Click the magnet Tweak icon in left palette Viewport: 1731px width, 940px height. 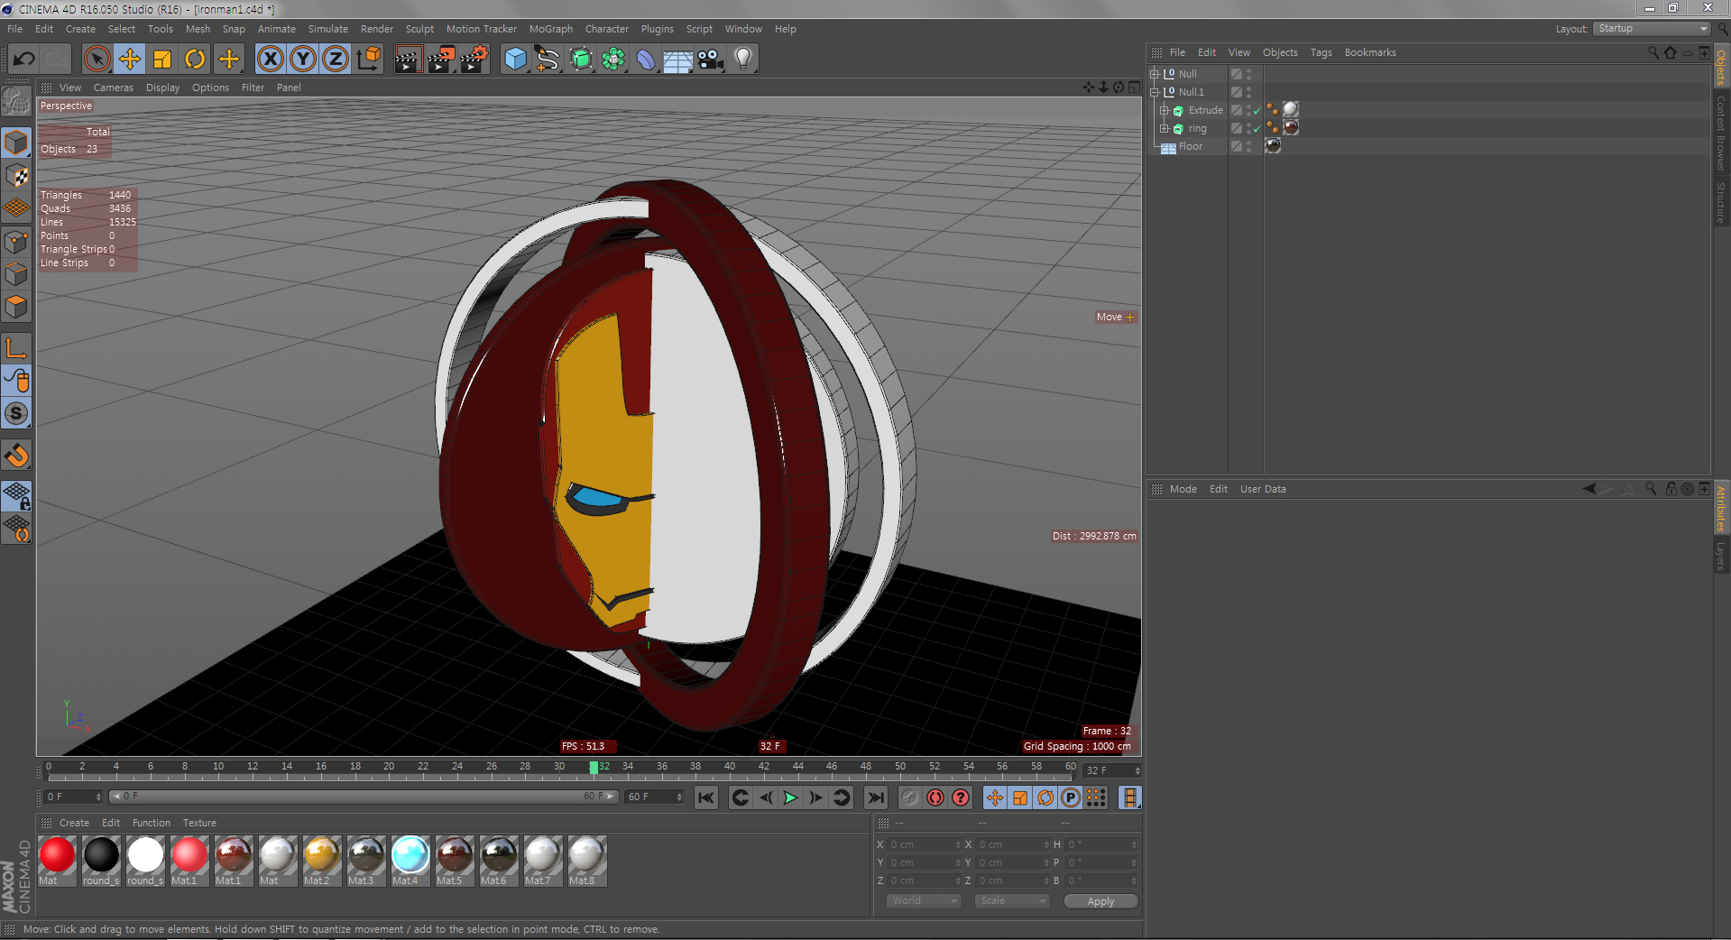pyautogui.click(x=16, y=456)
